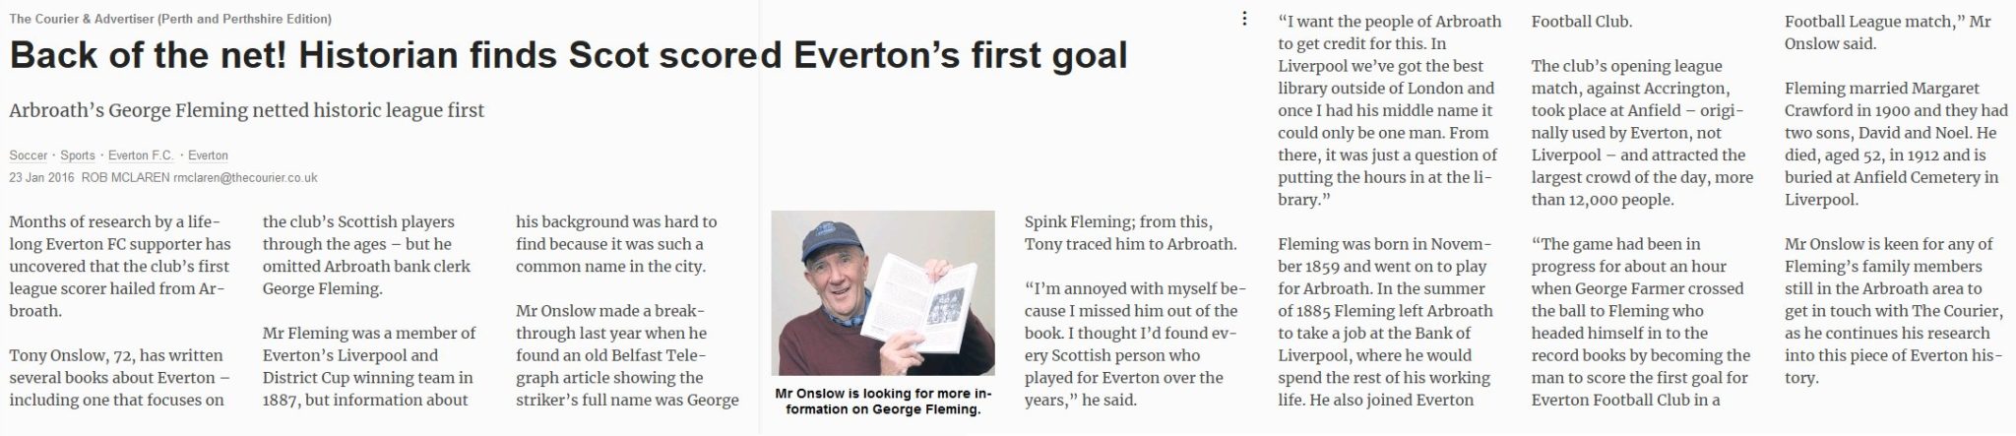Open the three-dot article options menu
Viewport: 2016px width, 436px height.
(1244, 19)
